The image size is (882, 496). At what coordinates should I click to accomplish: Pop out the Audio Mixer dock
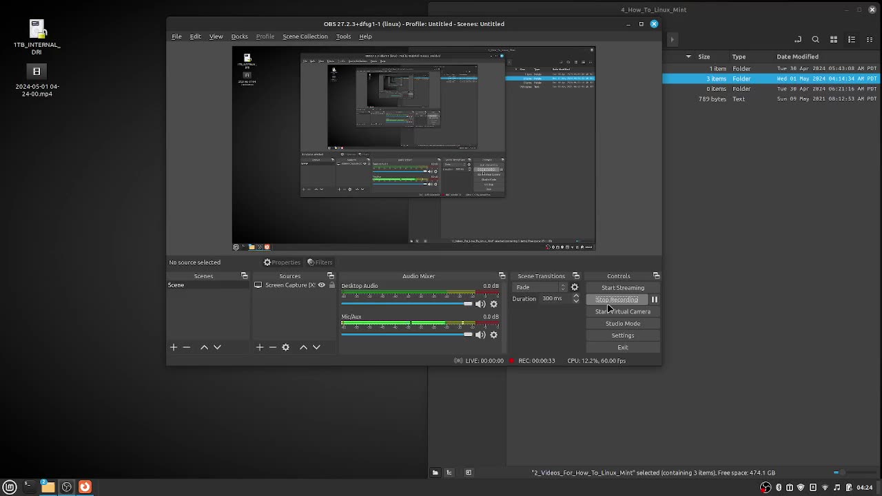point(502,276)
